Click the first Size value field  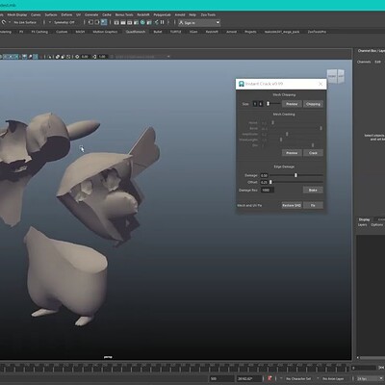pos(255,104)
